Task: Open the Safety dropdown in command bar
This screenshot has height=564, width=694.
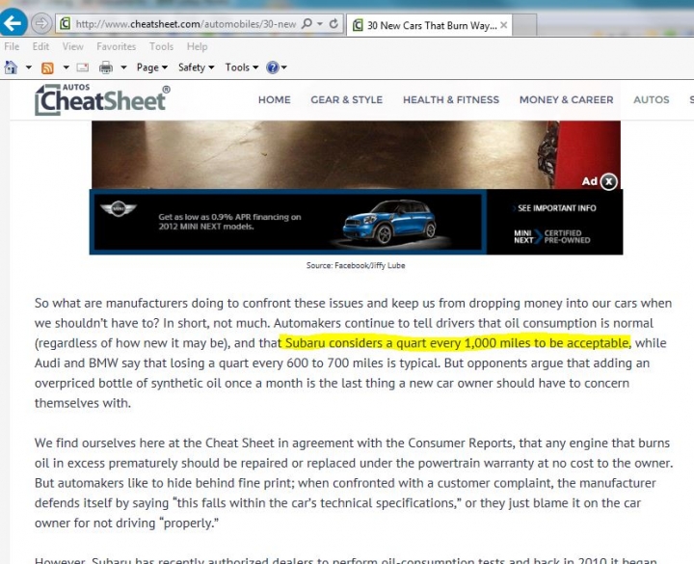Action: coord(196,67)
